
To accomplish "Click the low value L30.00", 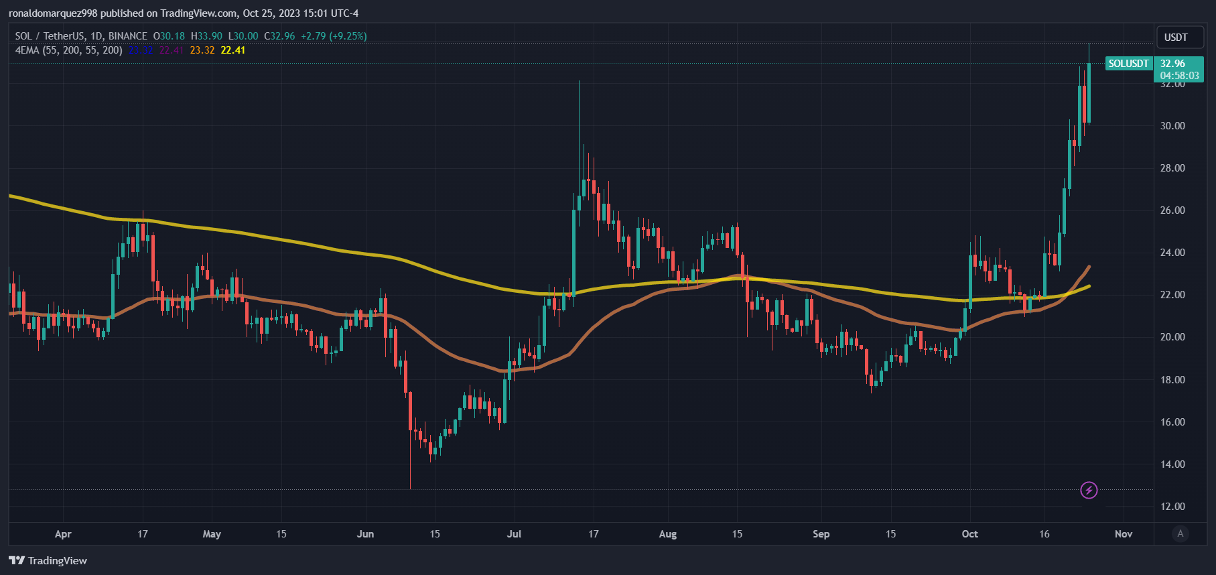I will pyautogui.click(x=243, y=36).
